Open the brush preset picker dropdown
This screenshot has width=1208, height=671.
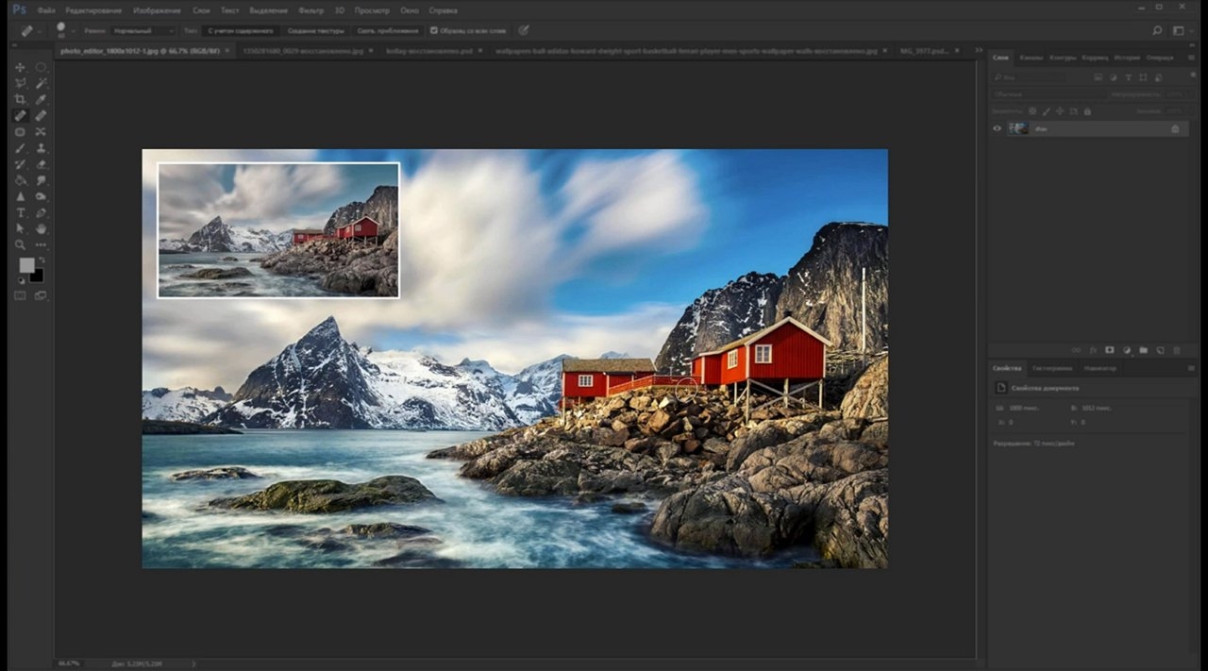click(x=64, y=30)
